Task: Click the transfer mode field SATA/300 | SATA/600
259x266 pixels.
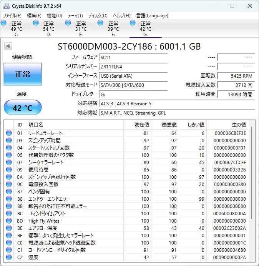Action: tap(133, 85)
